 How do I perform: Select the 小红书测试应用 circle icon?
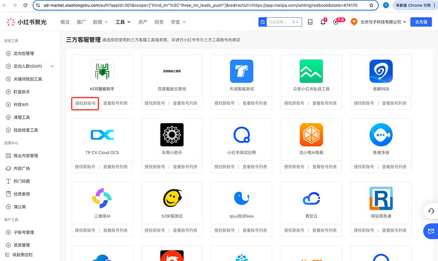point(242,135)
